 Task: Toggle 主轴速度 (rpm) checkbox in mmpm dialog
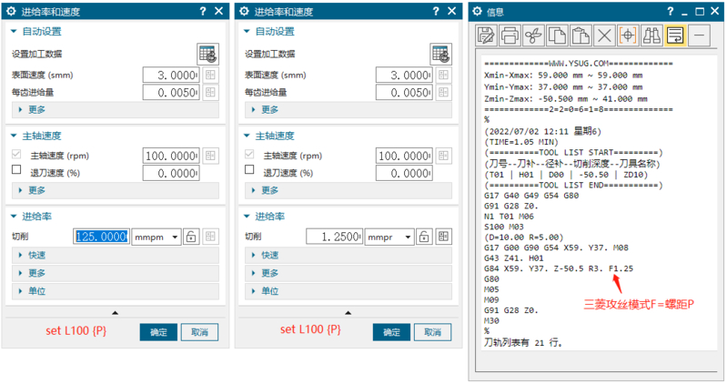(16, 154)
